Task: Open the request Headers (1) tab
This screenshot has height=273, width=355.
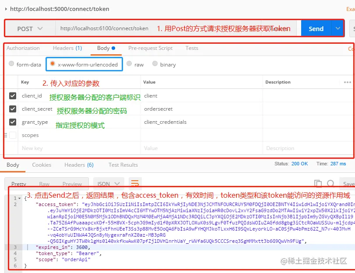Action: pyautogui.click(x=67, y=48)
